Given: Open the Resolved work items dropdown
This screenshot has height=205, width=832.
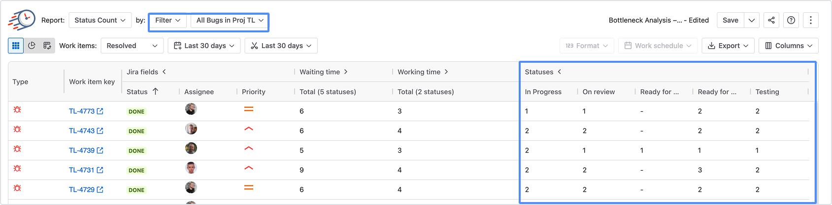Looking at the screenshot, I should [x=132, y=46].
